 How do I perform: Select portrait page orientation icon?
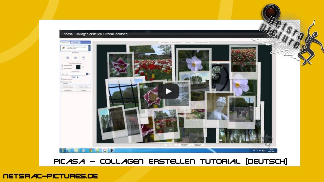pyautogui.click(x=77, y=77)
